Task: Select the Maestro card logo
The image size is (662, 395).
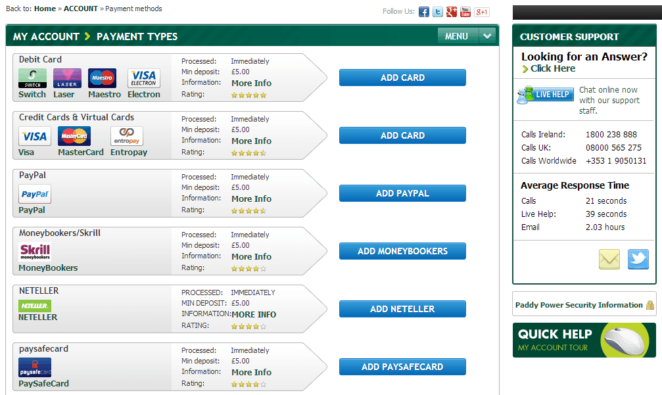Action: (x=102, y=78)
